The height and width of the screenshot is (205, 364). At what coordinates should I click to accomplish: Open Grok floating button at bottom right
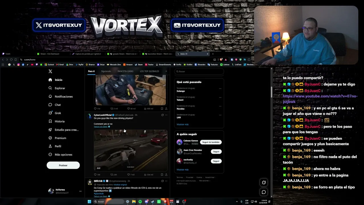coord(264,183)
